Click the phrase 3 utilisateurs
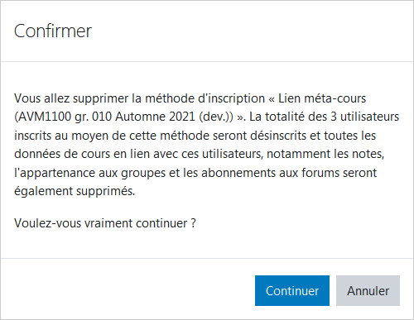The width and height of the screenshot is (414, 320). point(364,117)
